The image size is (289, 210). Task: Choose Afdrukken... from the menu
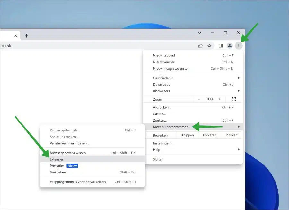coord(193,107)
